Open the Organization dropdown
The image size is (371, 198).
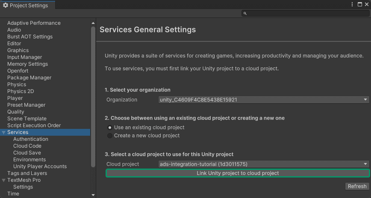tap(264, 100)
